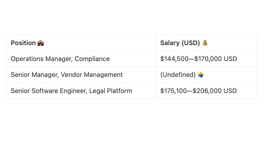
Task: Click the Operations Manager, Compliance cell
Action: (81, 59)
